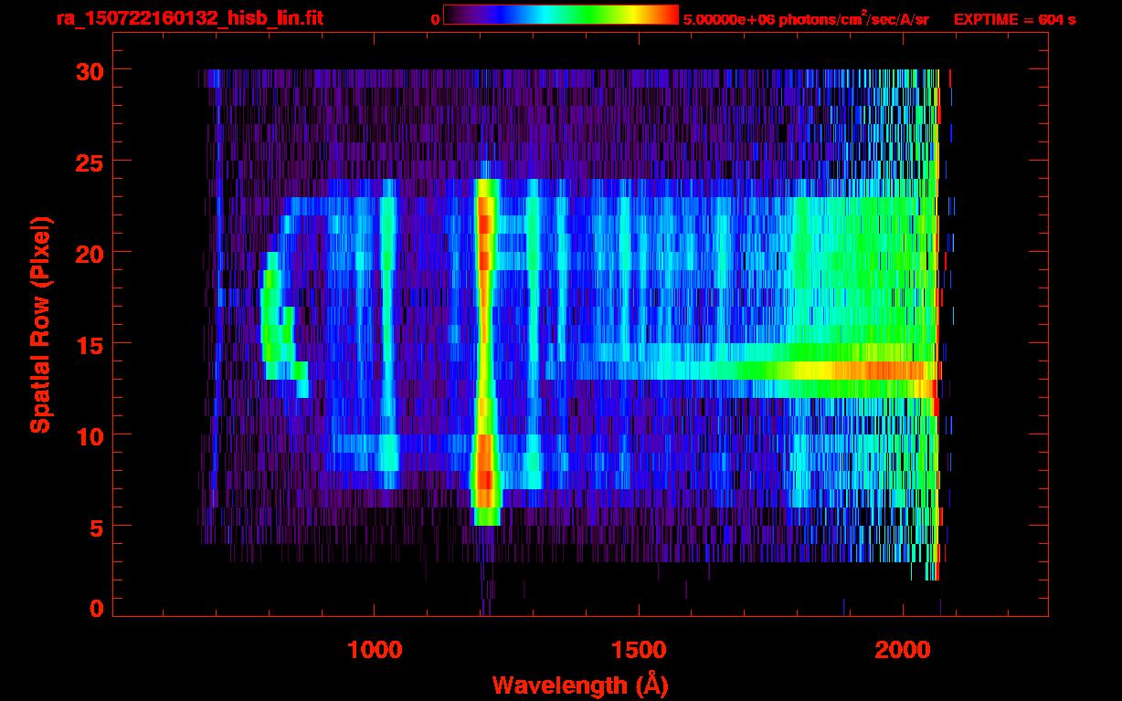Click the rainbow color scale bar
The width and height of the screenshot is (1122, 701).
(x=560, y=16)
